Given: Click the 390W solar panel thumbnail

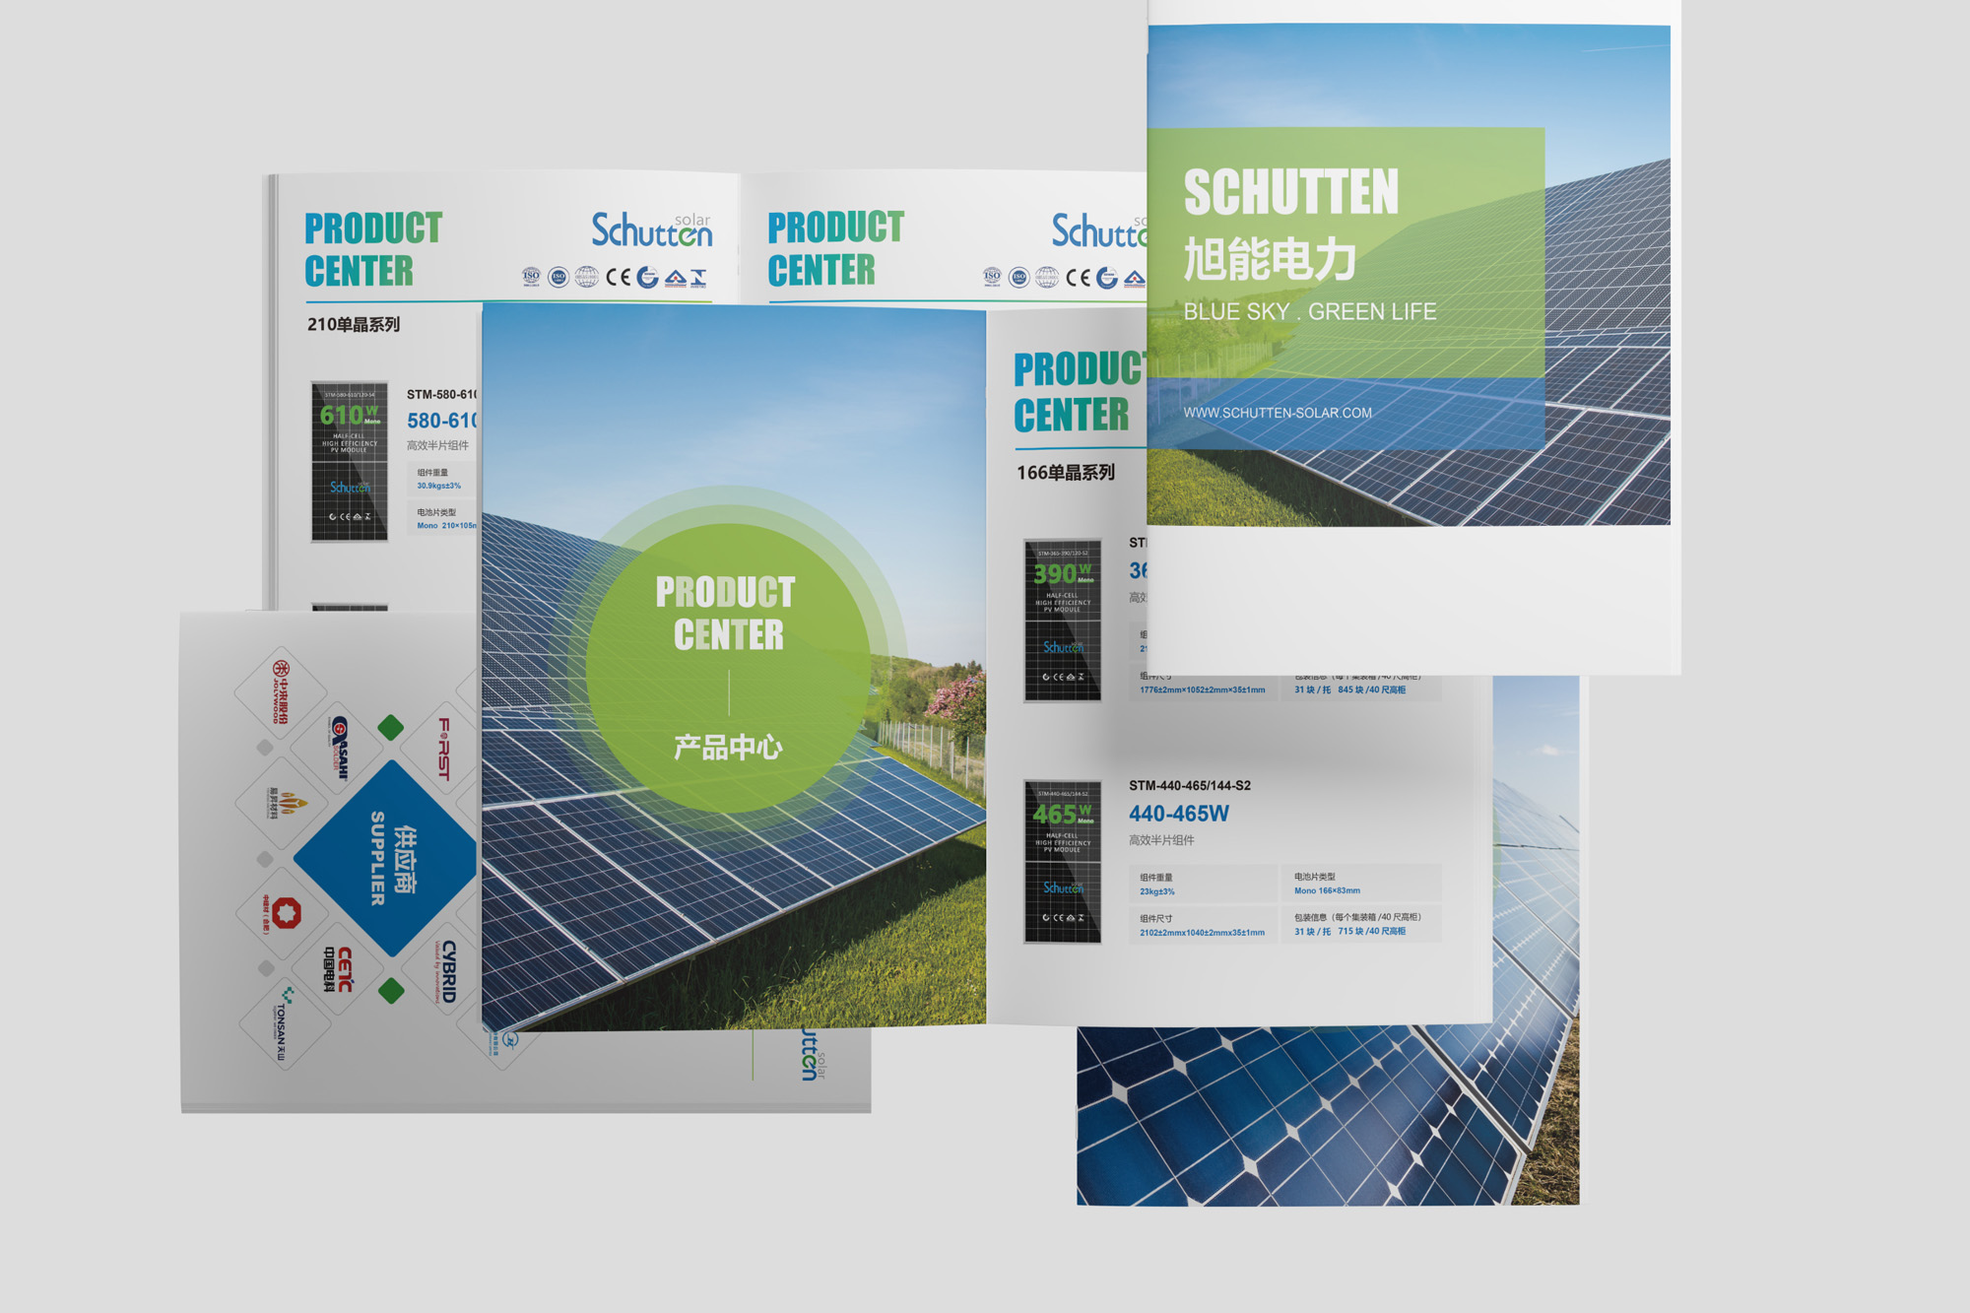Looking at the screenshot, I should coord(1063,621).
